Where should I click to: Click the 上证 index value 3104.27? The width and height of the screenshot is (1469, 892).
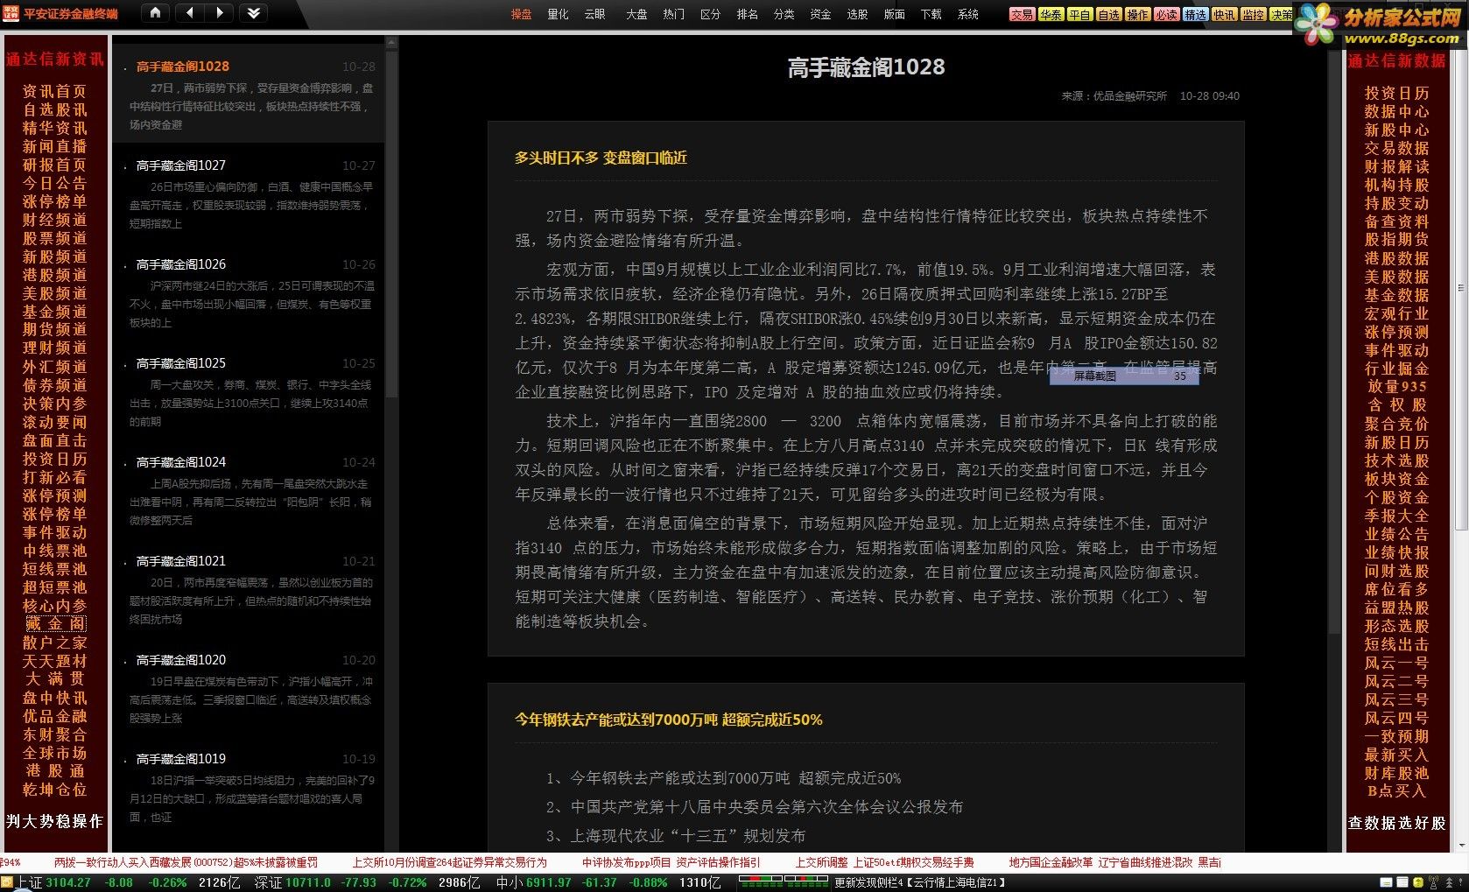click(68, 882)
